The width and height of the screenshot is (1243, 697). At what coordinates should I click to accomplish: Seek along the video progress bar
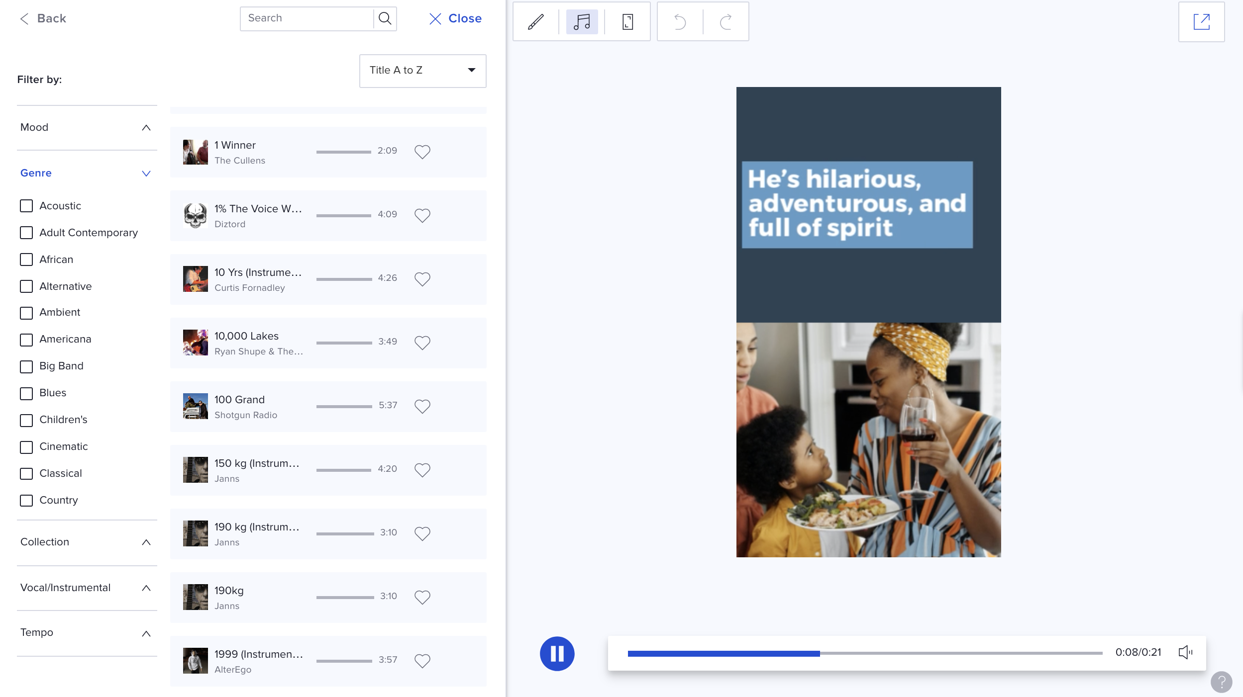[865, 653]
